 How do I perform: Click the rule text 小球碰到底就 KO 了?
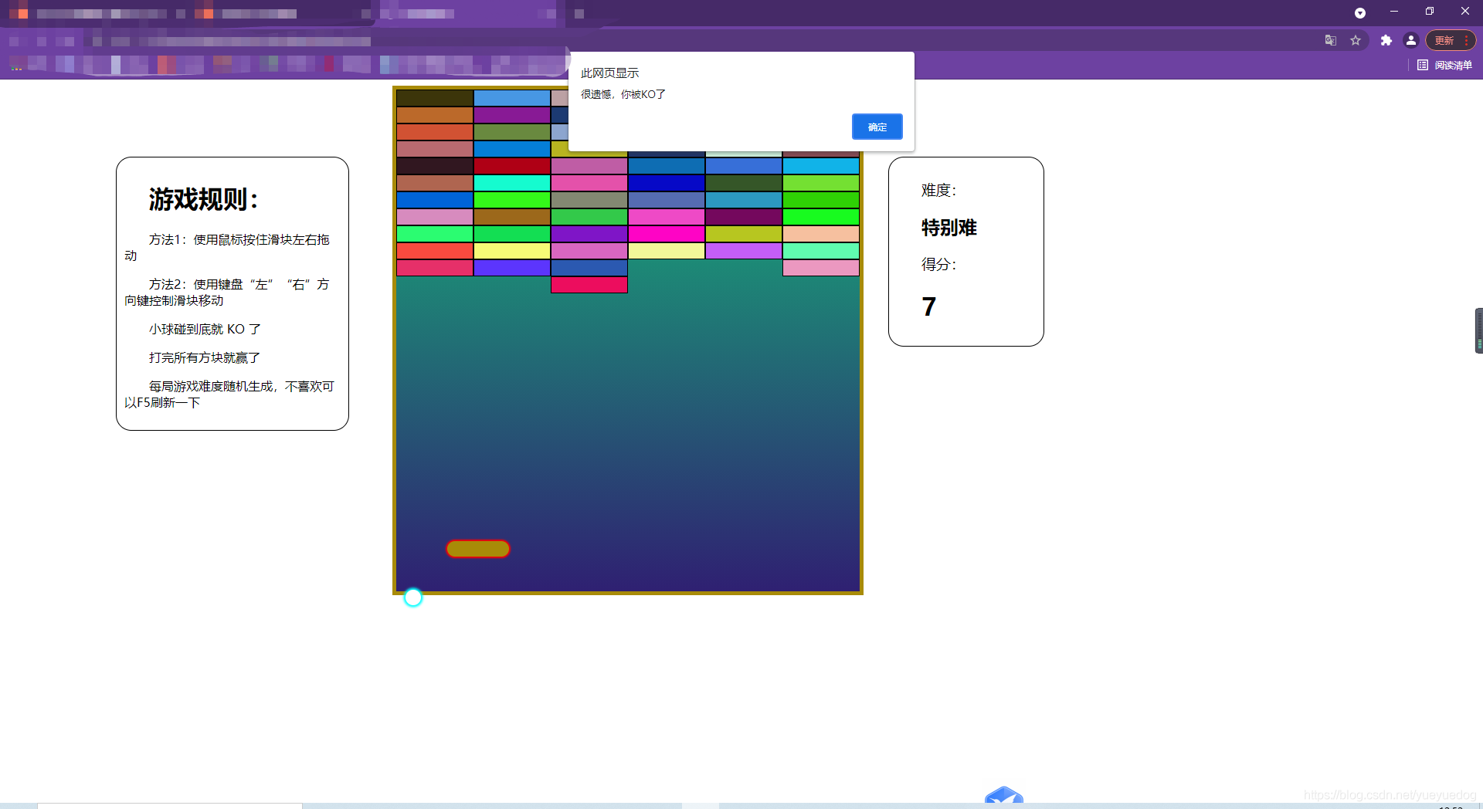click(205, 329)
